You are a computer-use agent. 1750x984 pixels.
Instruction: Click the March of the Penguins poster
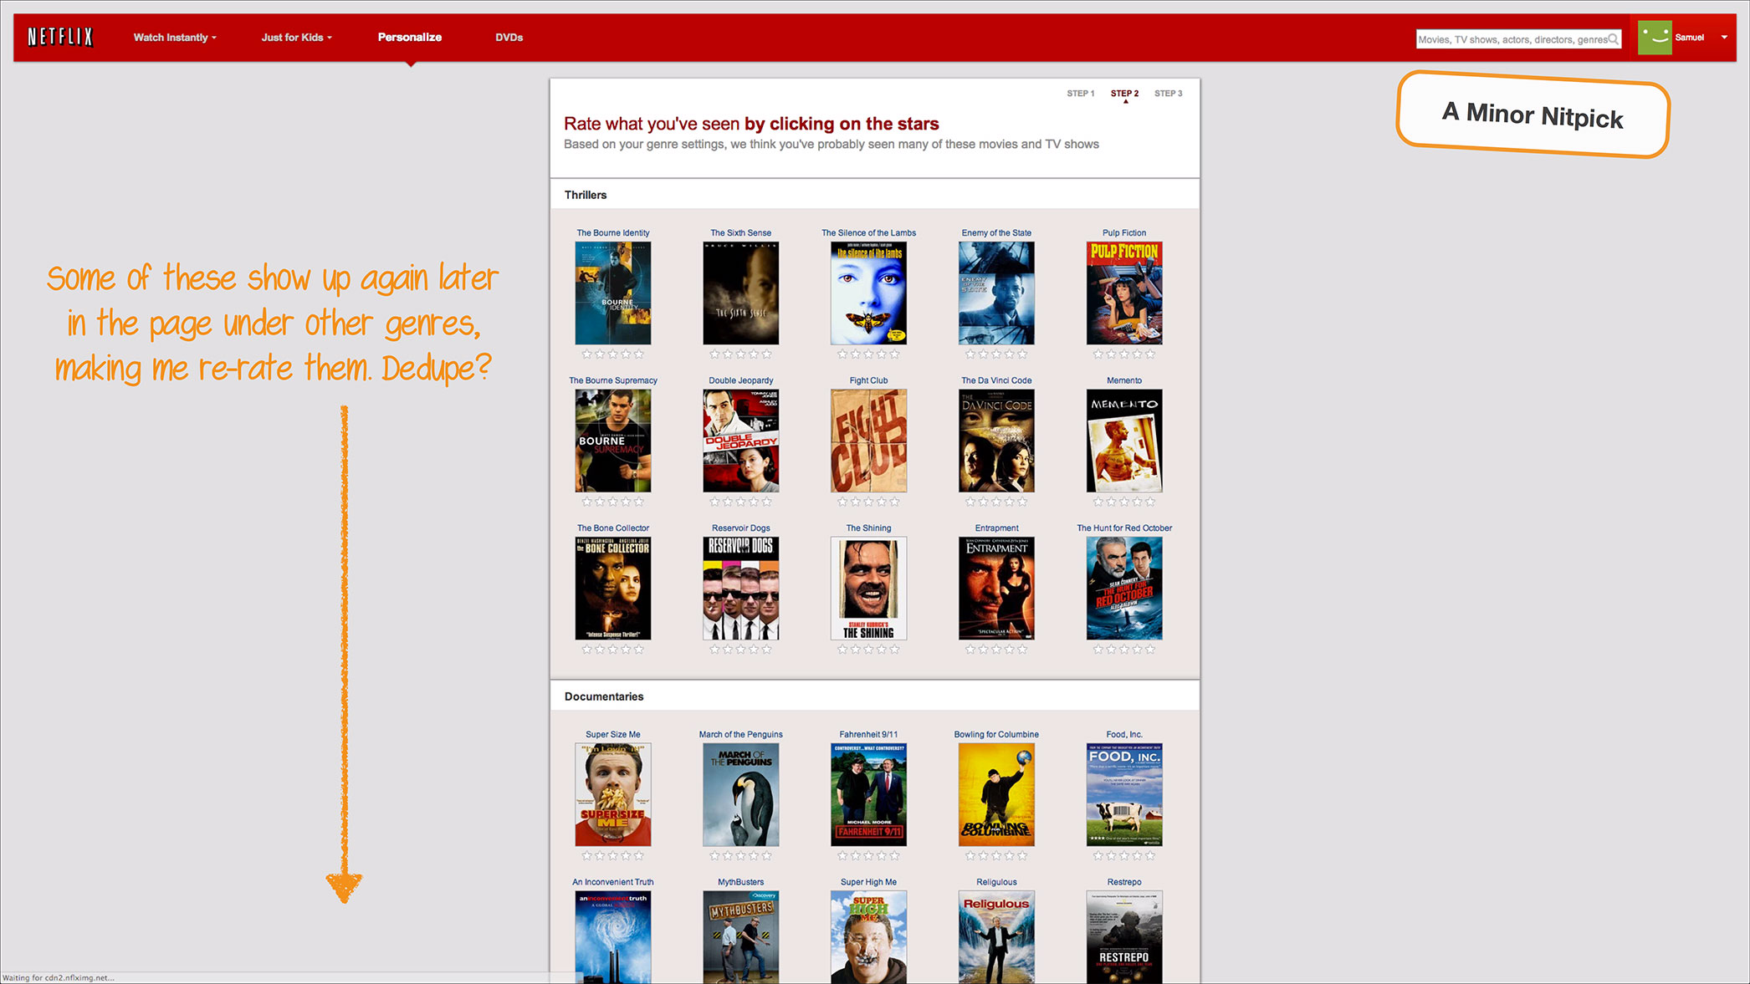(741, 795)
